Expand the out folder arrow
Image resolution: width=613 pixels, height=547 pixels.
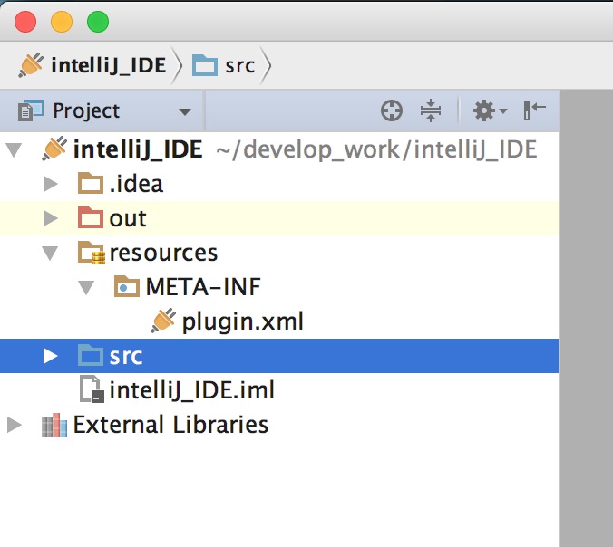point(51,218)
